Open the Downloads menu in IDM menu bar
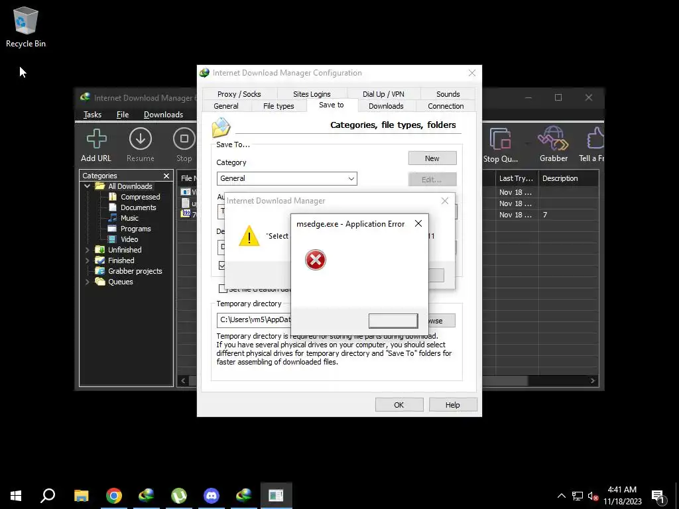The height and width of the screenshot is (509, 679). click(163, 115)
